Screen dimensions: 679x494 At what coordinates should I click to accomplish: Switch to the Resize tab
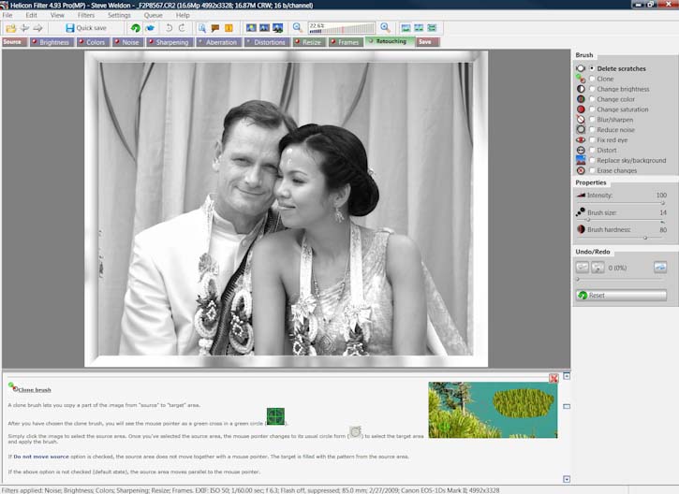pyautogui.click(x=308, y=42)
